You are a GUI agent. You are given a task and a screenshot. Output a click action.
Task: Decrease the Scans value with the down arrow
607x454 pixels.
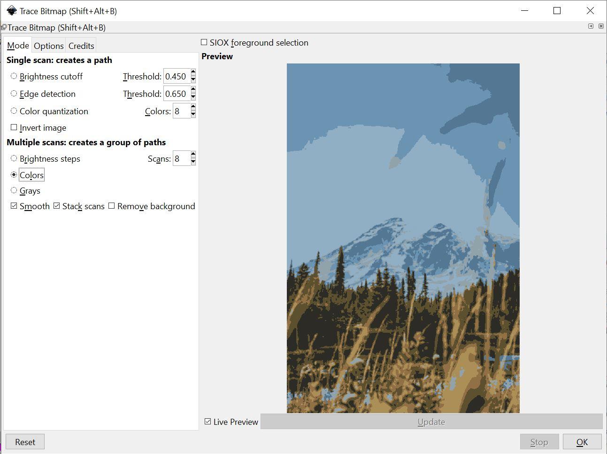click(193, 161)
